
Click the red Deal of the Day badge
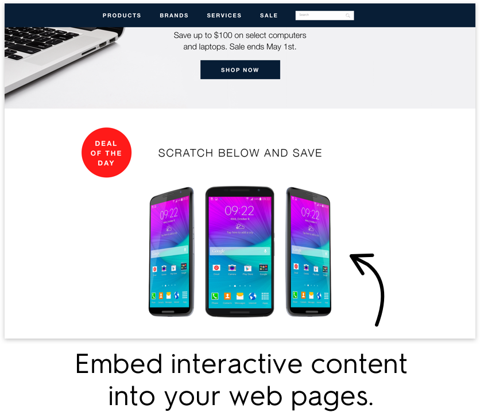point(107,153)
